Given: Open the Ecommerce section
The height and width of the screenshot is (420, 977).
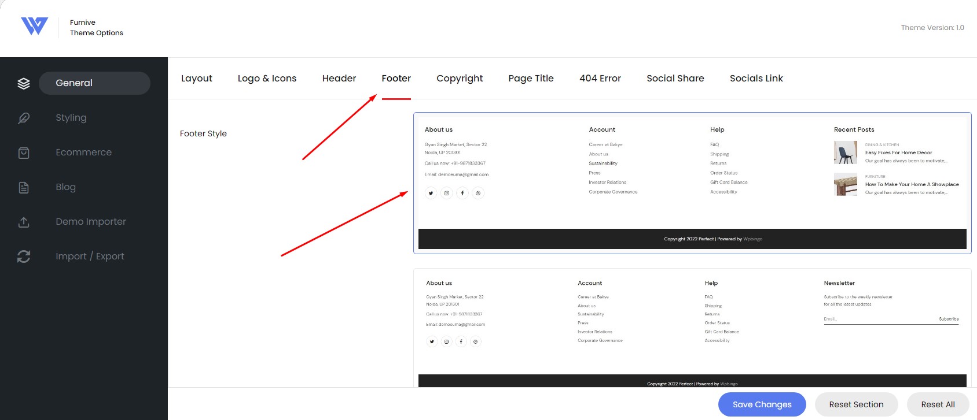Looking at the screenshot, I should (84, 153).
